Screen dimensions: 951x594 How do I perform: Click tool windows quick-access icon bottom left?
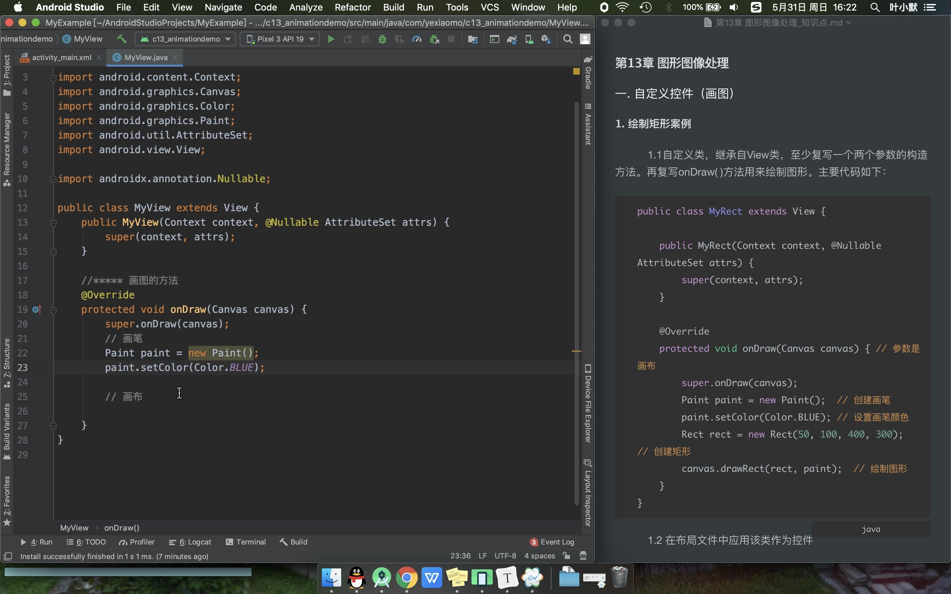8,556
